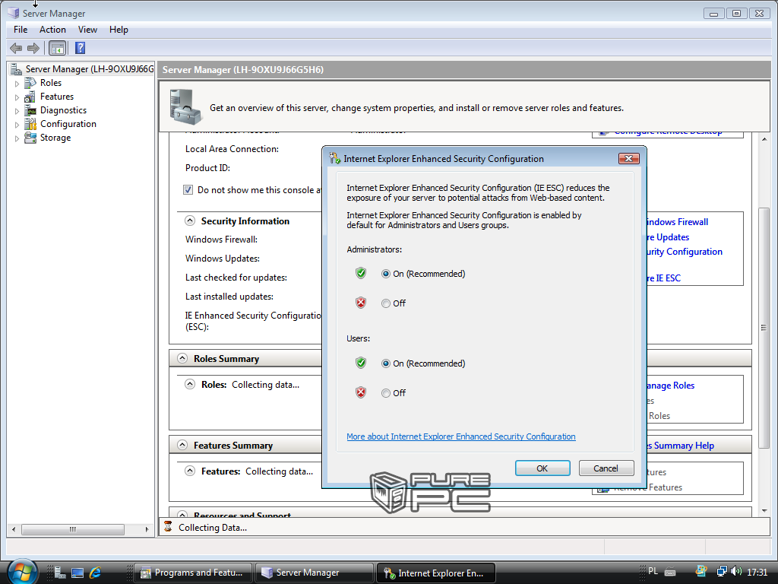Viewport: 778px width, 584px height.
Task: Select the Roles icon in tree
Action: (30, 83)
